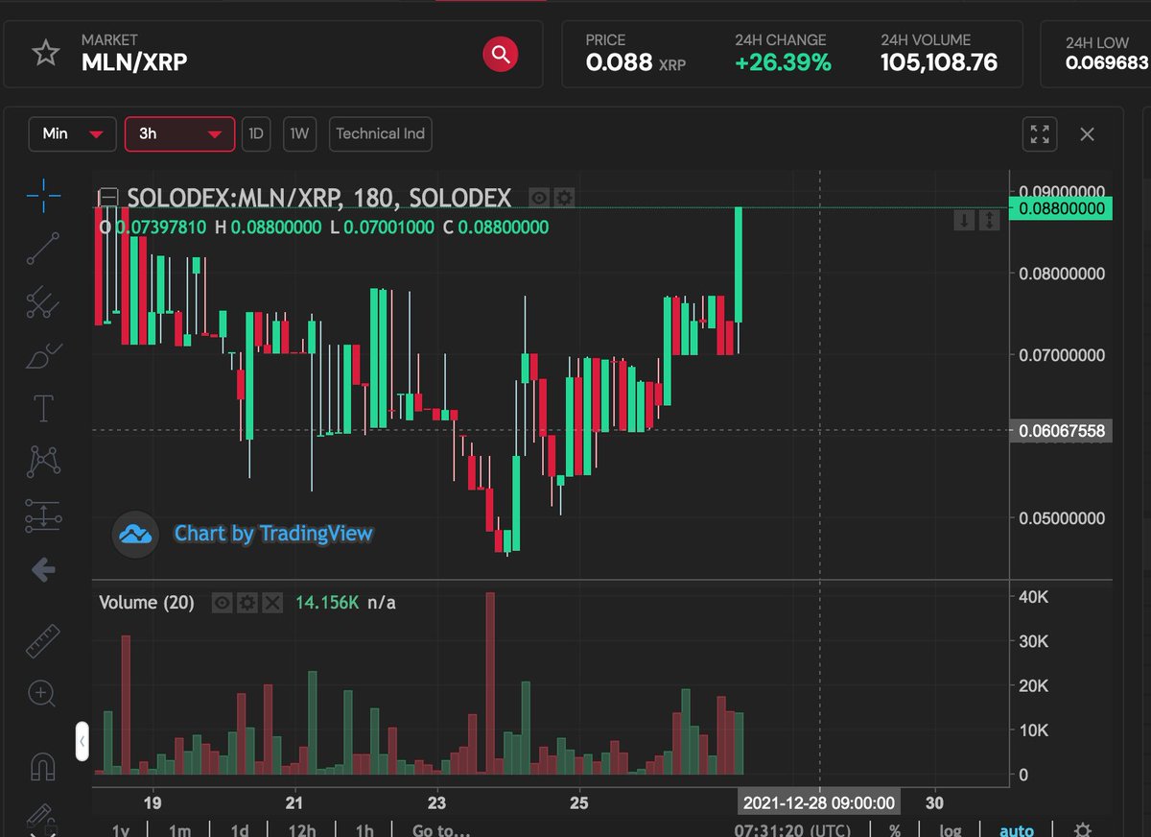1151x837 pixels.
Task: Toggle percentage scale with % button
Action: (x=895, y=830)
